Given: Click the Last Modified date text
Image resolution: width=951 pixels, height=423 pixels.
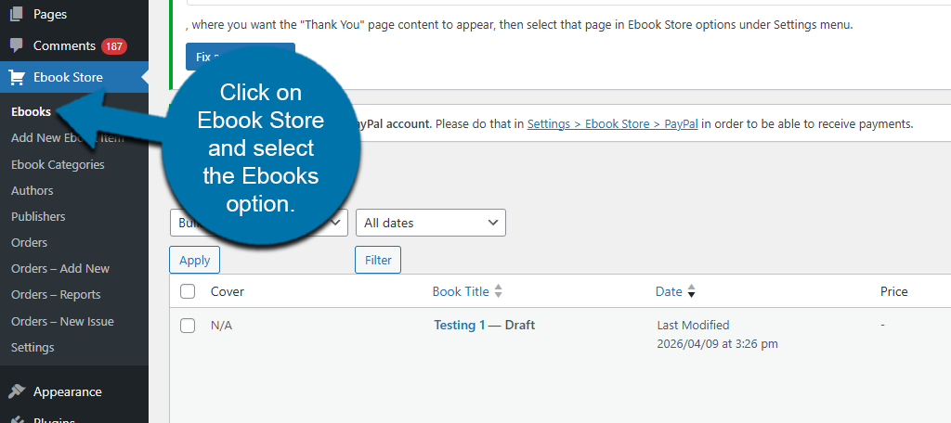Looking at the screenshot, I should click(x=693, y=326).
